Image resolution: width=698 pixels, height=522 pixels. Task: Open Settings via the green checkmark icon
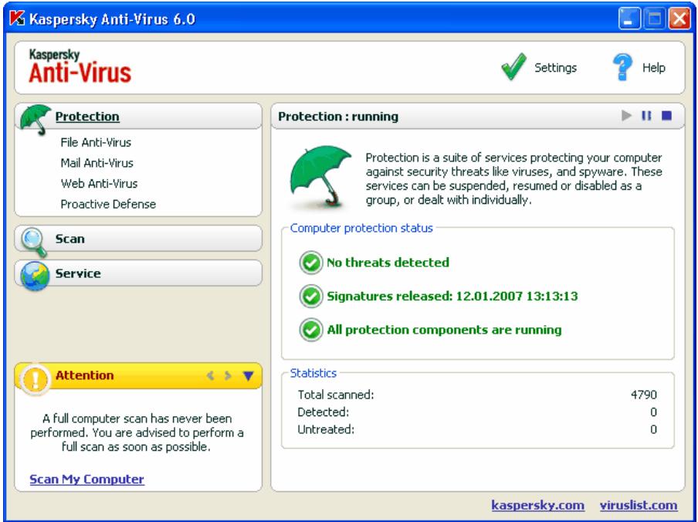click(514, 67)
